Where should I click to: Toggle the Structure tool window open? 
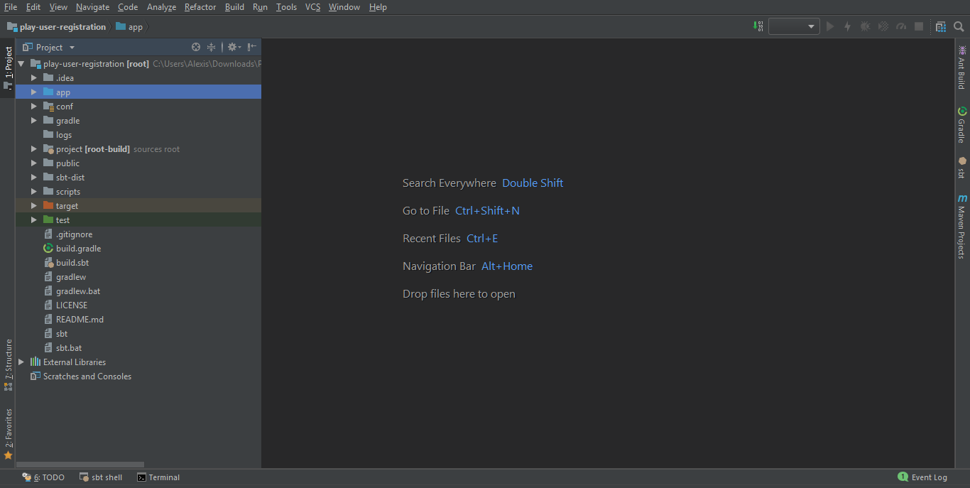coord(8,357)
